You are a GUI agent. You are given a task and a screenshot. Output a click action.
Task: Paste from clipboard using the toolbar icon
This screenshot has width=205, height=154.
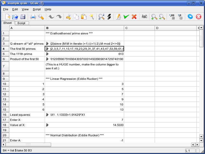tap(84, 17)
